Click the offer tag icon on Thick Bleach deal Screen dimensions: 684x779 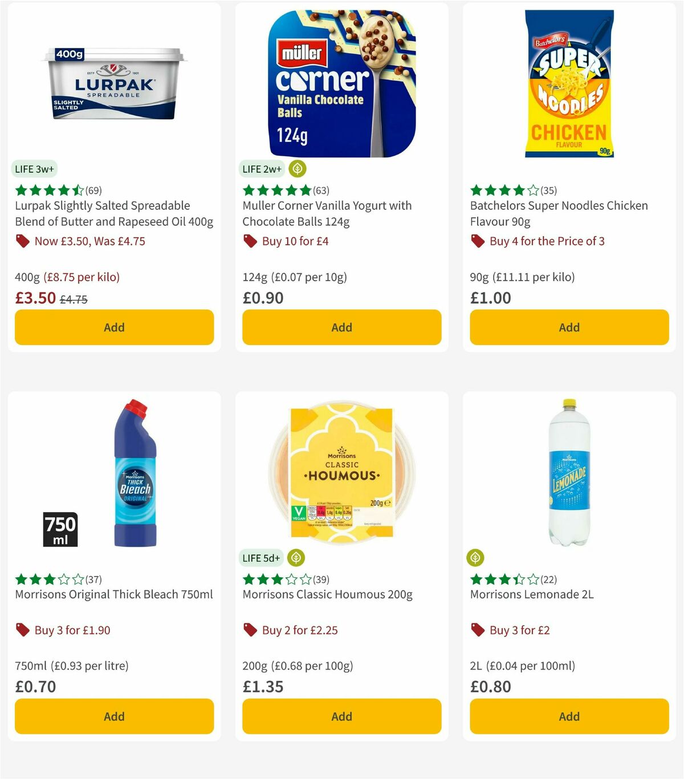(23, 630)
